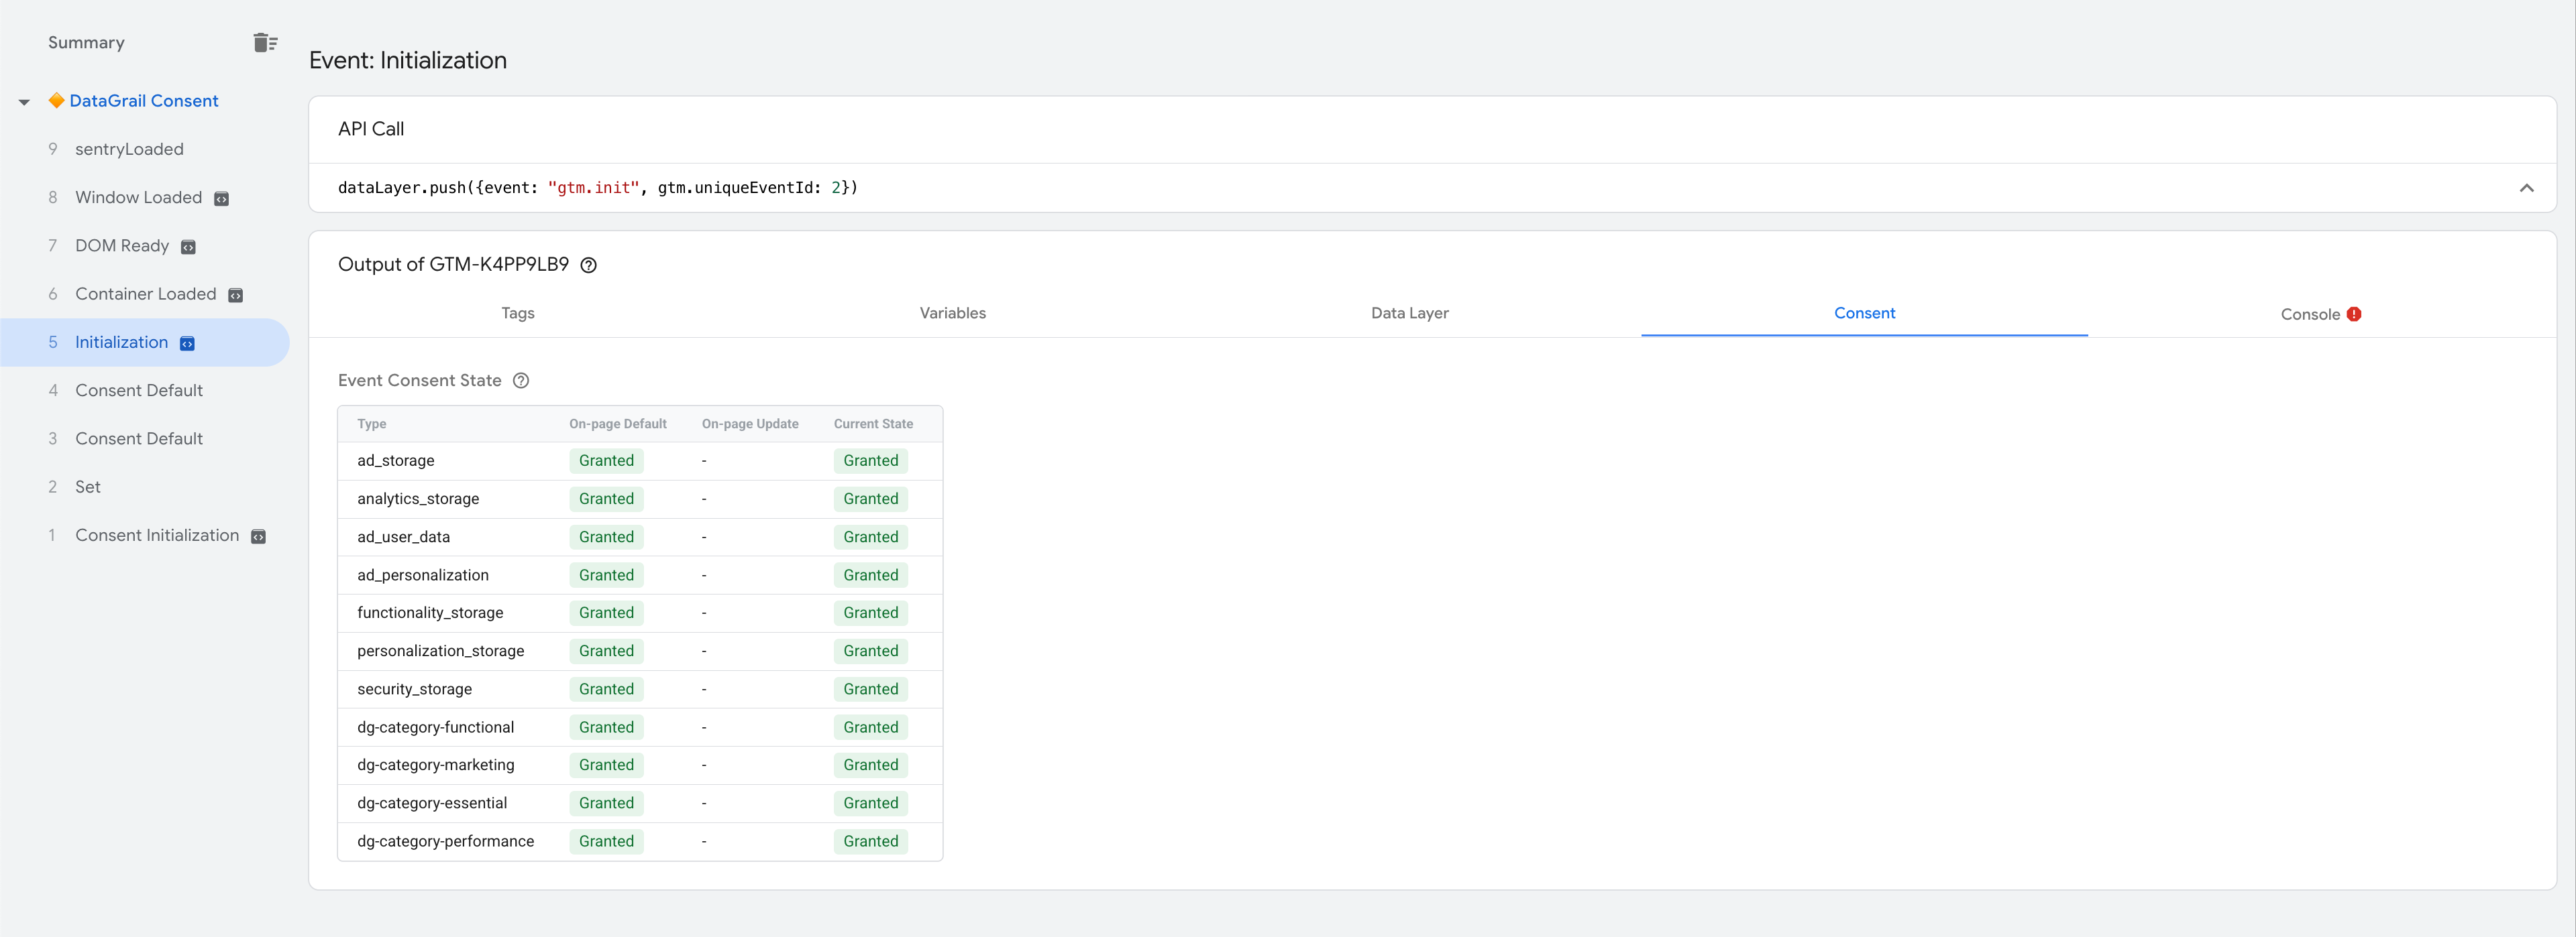Click the API Call panel title

tap(371, 129)
